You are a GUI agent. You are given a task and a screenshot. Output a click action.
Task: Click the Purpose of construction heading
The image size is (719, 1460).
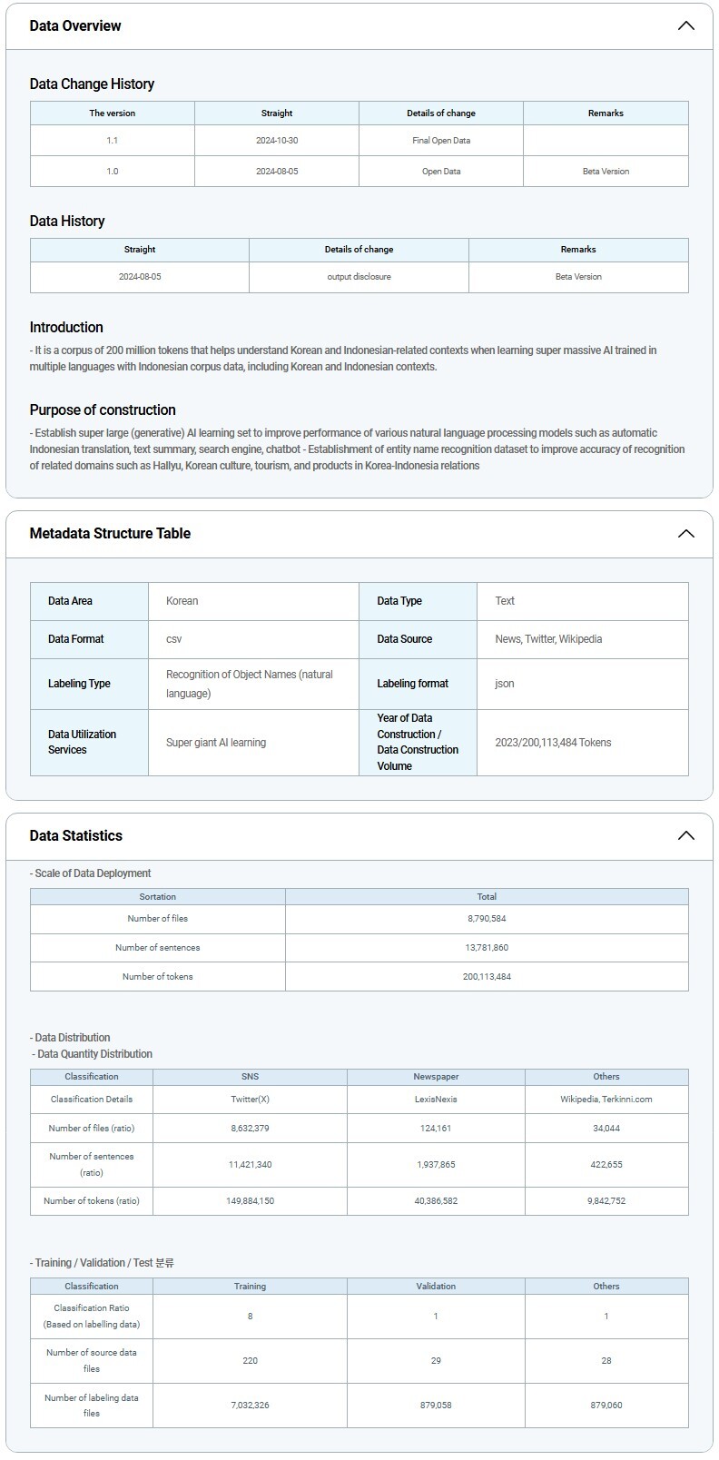coord(103,409)
